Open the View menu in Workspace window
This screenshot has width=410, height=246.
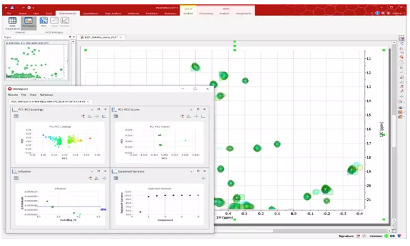click(x=33, y=95)
